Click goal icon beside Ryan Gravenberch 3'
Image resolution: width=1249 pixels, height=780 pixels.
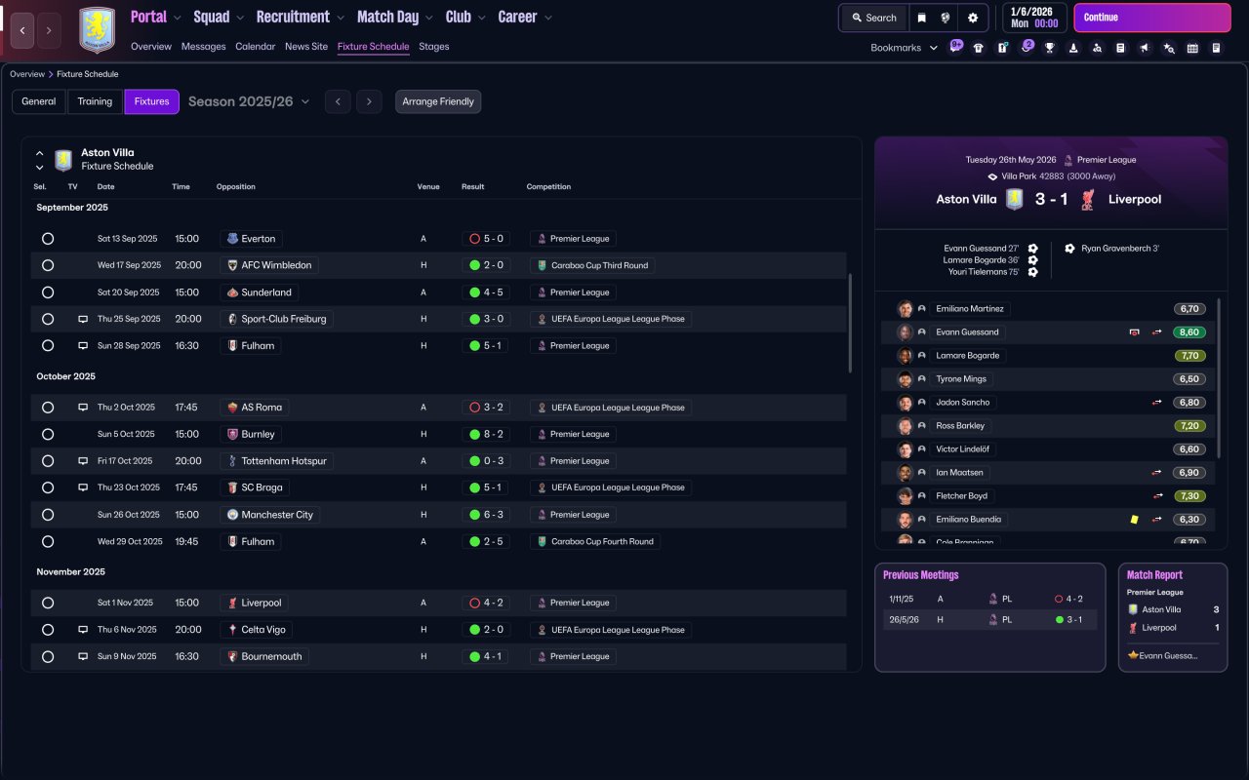(x=1070, y=249)
